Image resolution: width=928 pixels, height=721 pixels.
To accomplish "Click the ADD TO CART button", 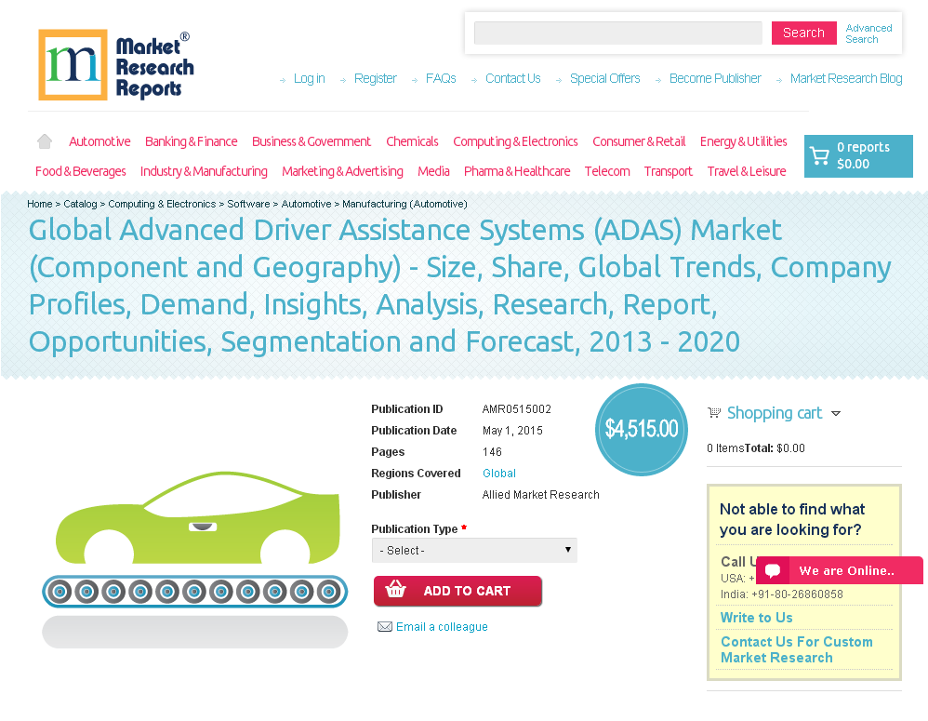I will click(457, 592).
